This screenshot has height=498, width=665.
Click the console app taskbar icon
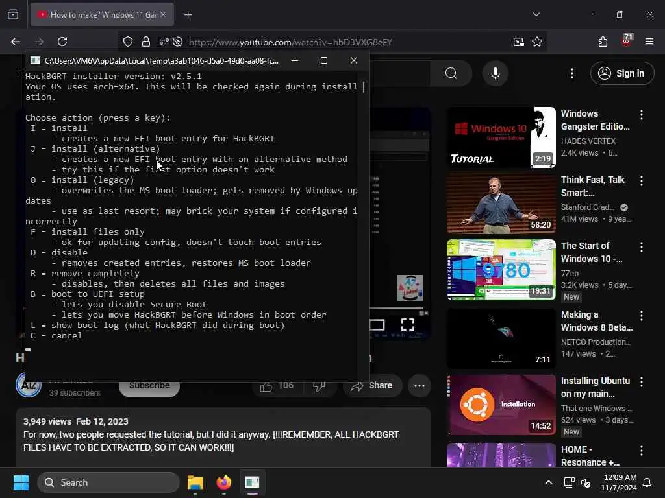[252, 482]
